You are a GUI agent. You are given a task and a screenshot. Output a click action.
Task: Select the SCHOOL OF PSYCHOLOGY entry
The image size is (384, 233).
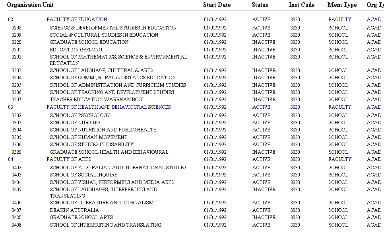(80, 115)
